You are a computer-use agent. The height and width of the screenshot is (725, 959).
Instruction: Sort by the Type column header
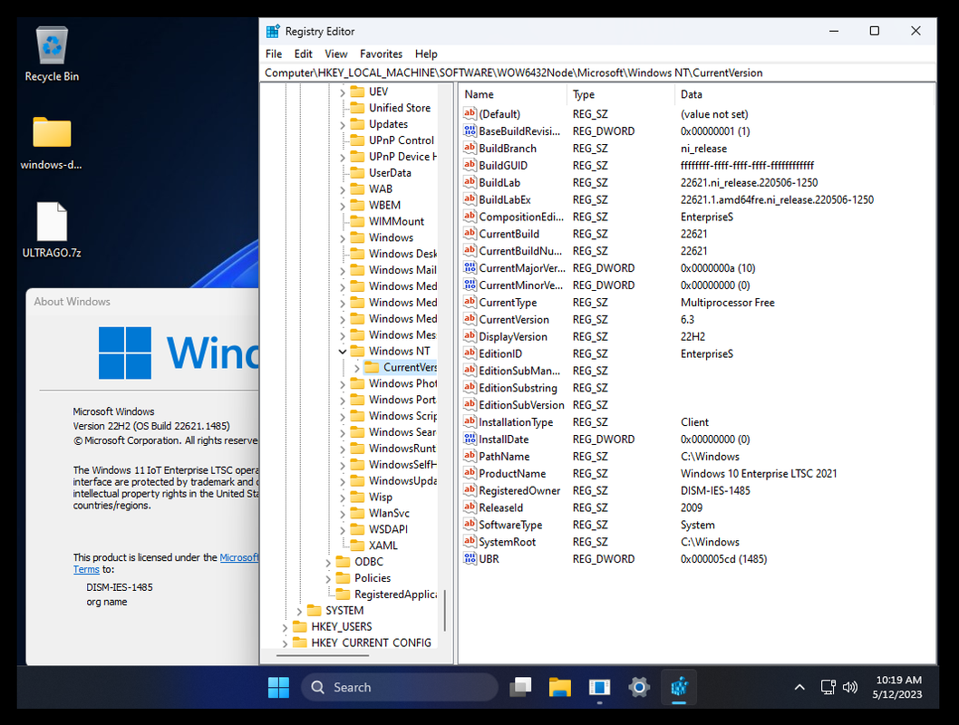coord(620,94)
